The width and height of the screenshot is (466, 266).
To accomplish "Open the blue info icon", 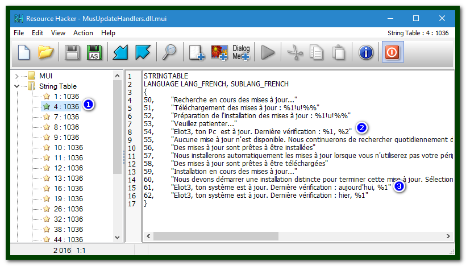I will pos(366,52).
